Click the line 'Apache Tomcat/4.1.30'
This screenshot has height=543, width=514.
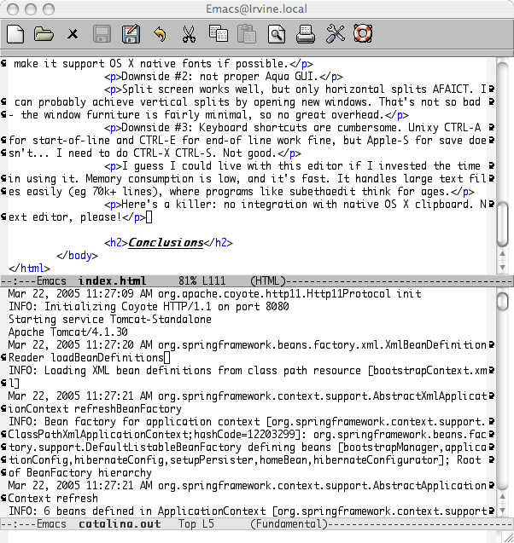[68, 332]
